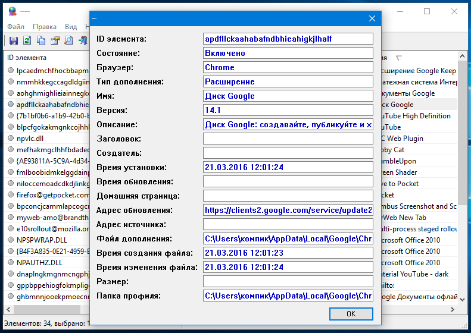Click the Адрес обновления URL field
Viewport: 471px width, 333px height.
pos(288,210)
